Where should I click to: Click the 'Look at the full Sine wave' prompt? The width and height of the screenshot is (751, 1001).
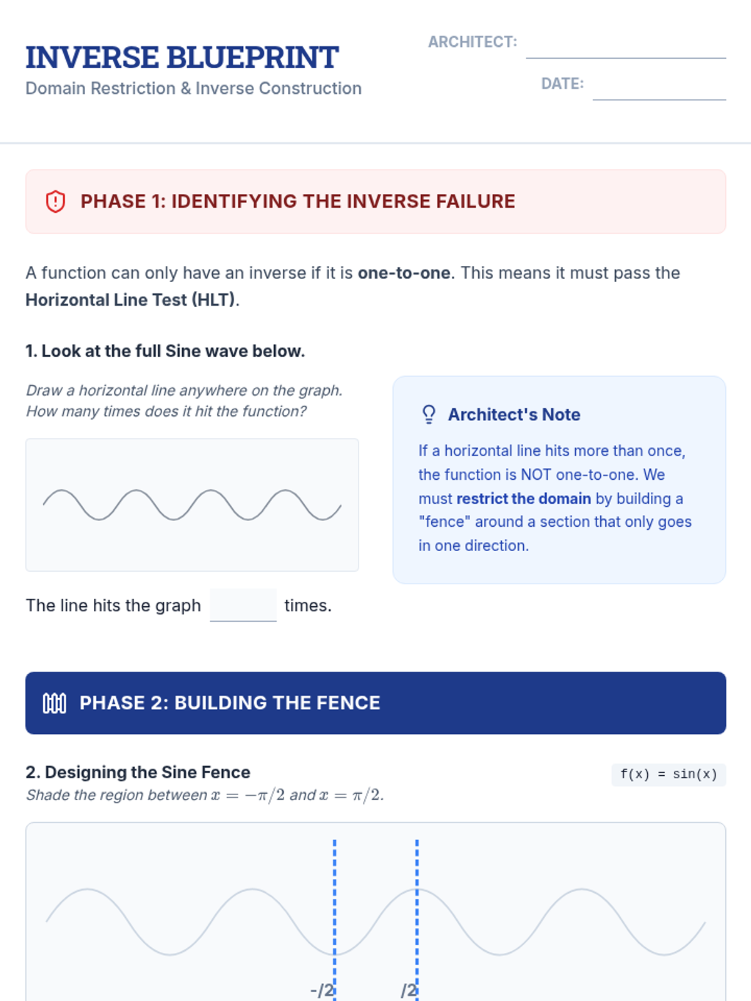pyautogui.click(x=165, y=351)
